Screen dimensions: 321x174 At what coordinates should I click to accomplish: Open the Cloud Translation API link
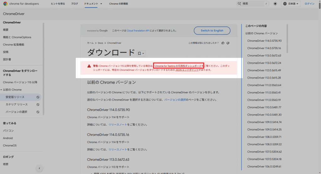click(138, 30)
